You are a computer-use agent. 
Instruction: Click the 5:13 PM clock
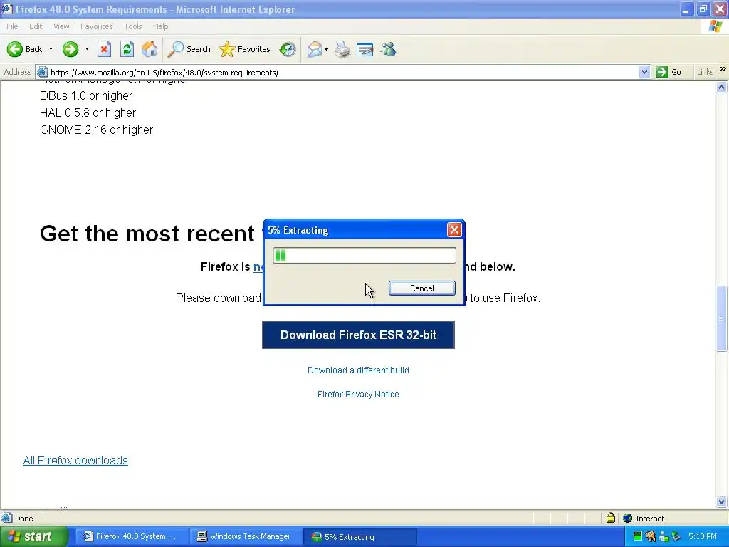[703, 537]
